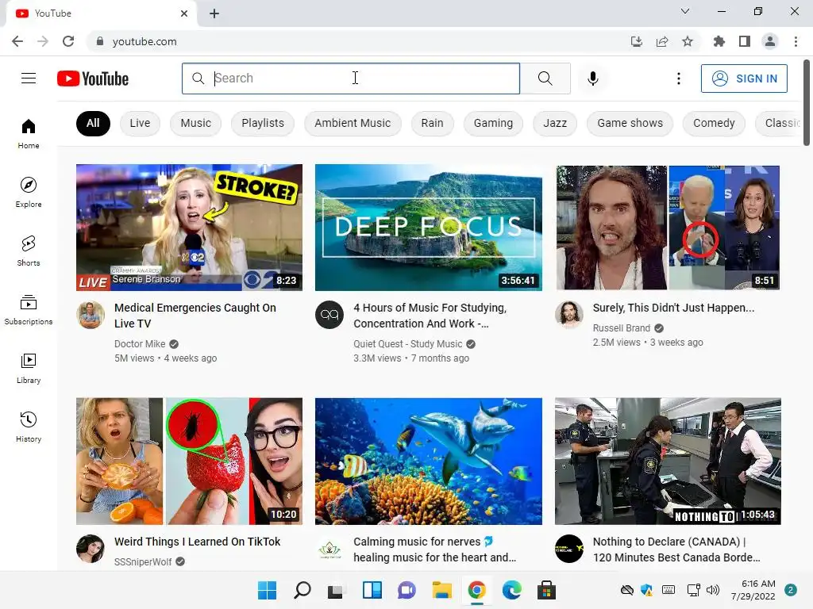Open Subscriptions in sidebar
Screen dimensions: 813x609
[x=29, y=310]
